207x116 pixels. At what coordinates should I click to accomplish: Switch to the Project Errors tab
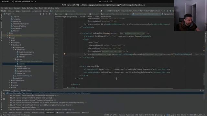click(26, 90)
